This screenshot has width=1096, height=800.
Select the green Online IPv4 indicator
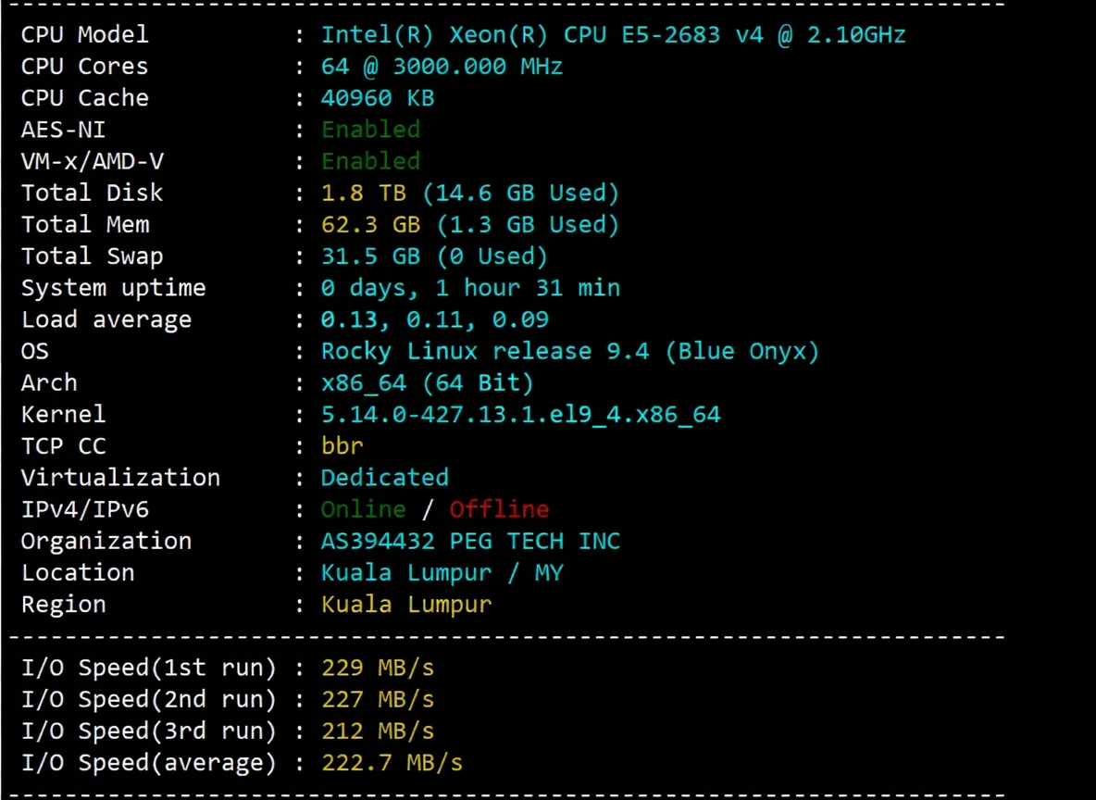(x=363, y=509)
